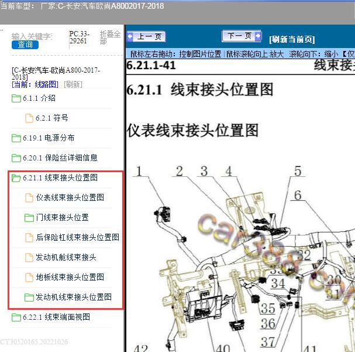This screenshot has height=352, width=355.
Task: Open the 门线束接头位置 folder icon
Action: pos(29,218)
